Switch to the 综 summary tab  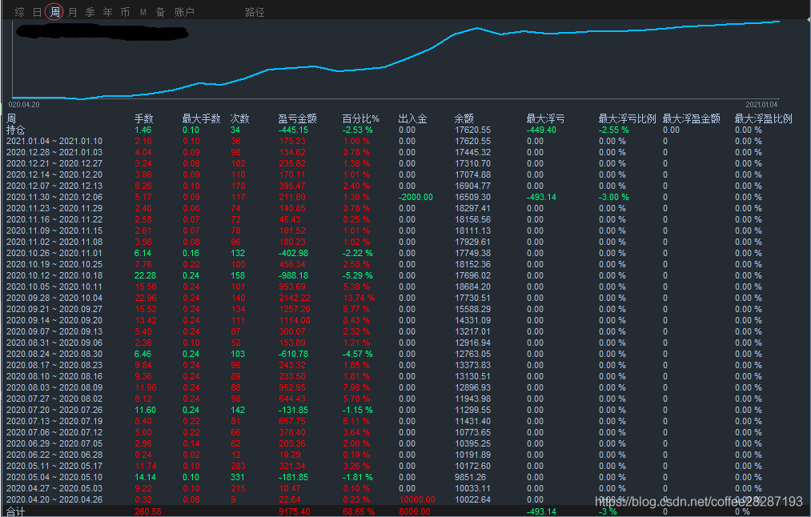[x=20, y=12]
